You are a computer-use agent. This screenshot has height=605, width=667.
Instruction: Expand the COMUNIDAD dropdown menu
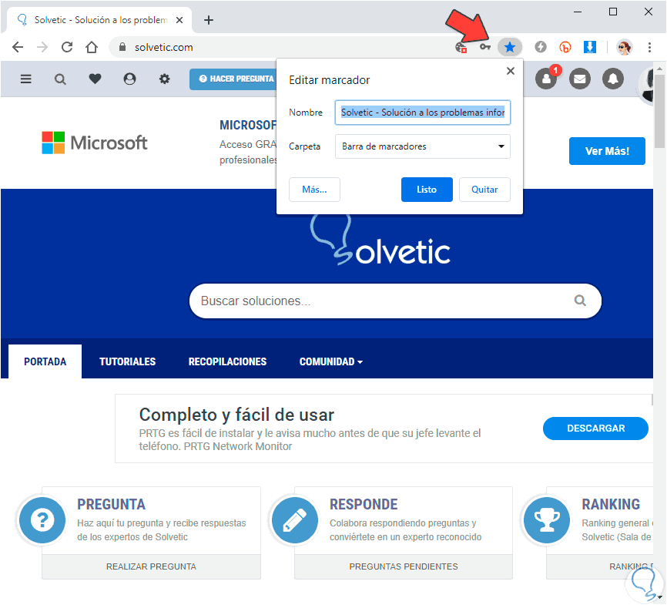point(331,361)
